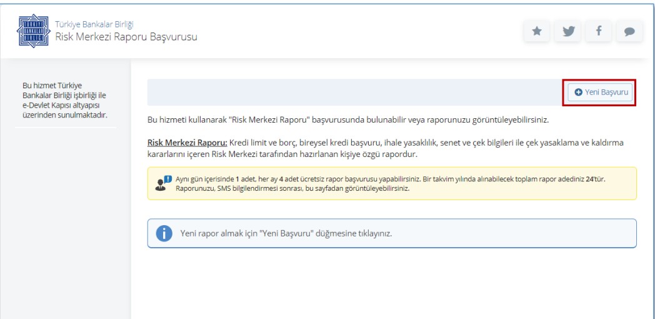Add service to favorites with star icon

pyautogui.click(x=537, y=31)
